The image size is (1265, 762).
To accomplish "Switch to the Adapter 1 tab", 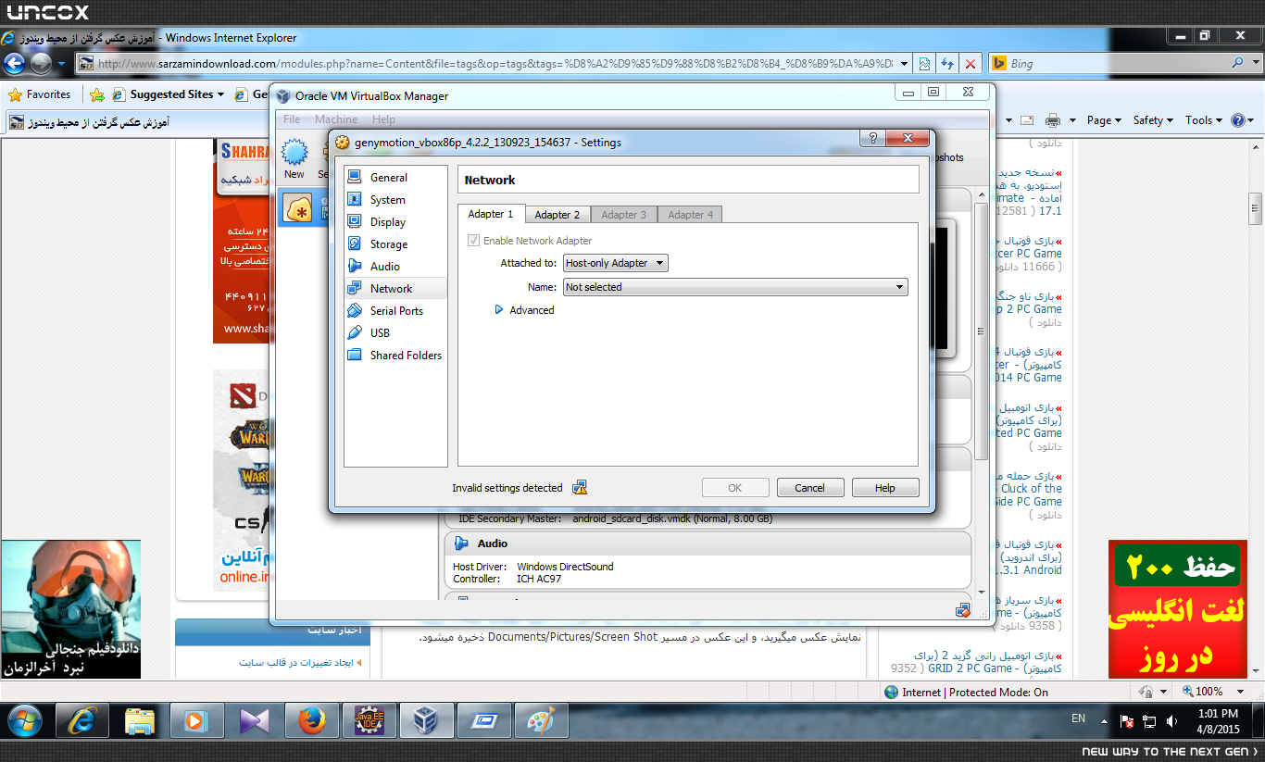I will [491, 214].
